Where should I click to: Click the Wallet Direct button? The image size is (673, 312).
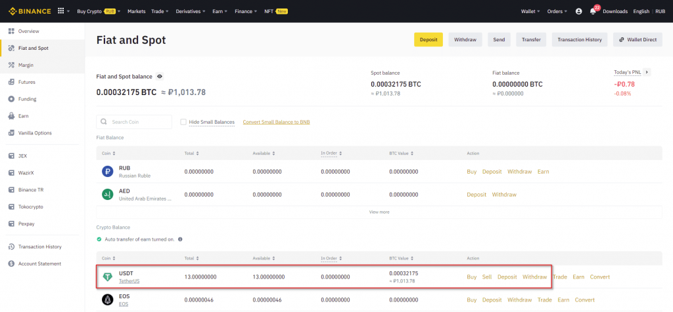click(x=638, y=39)
